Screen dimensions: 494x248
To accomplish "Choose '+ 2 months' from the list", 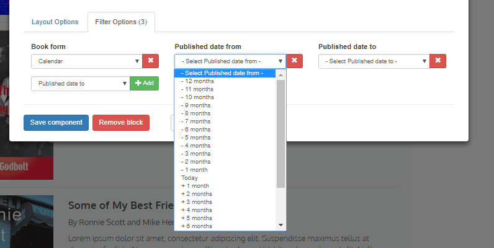I will point(225,194).
